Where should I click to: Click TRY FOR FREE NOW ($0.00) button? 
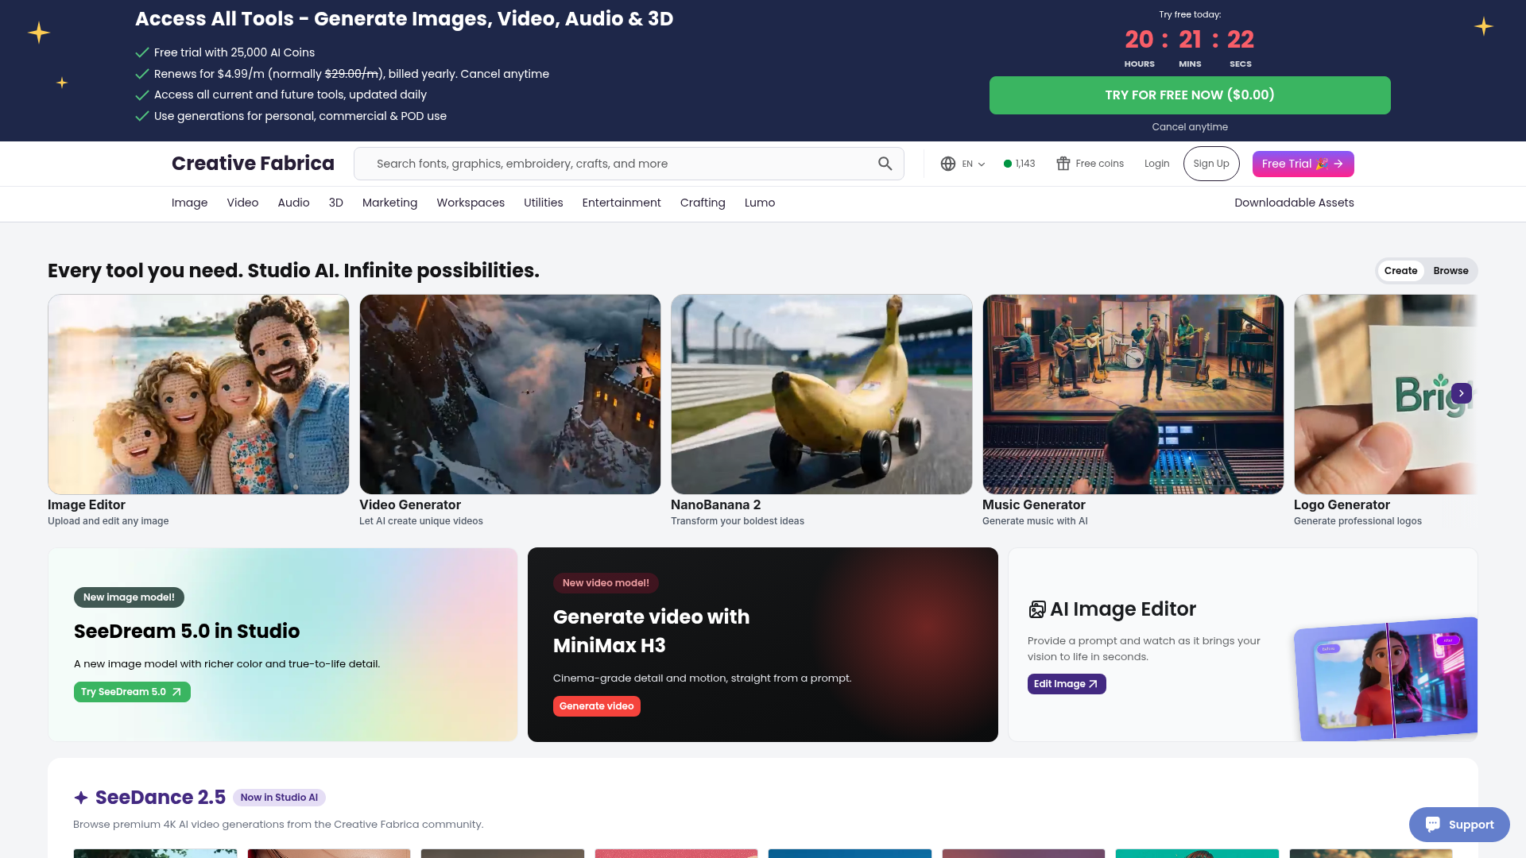point(1190,95)
